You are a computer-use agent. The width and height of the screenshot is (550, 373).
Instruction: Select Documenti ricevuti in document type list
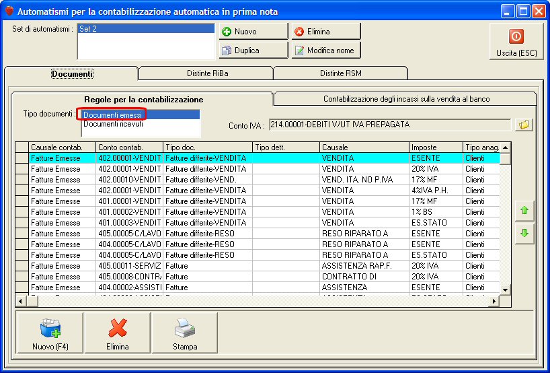click(113, 124)
